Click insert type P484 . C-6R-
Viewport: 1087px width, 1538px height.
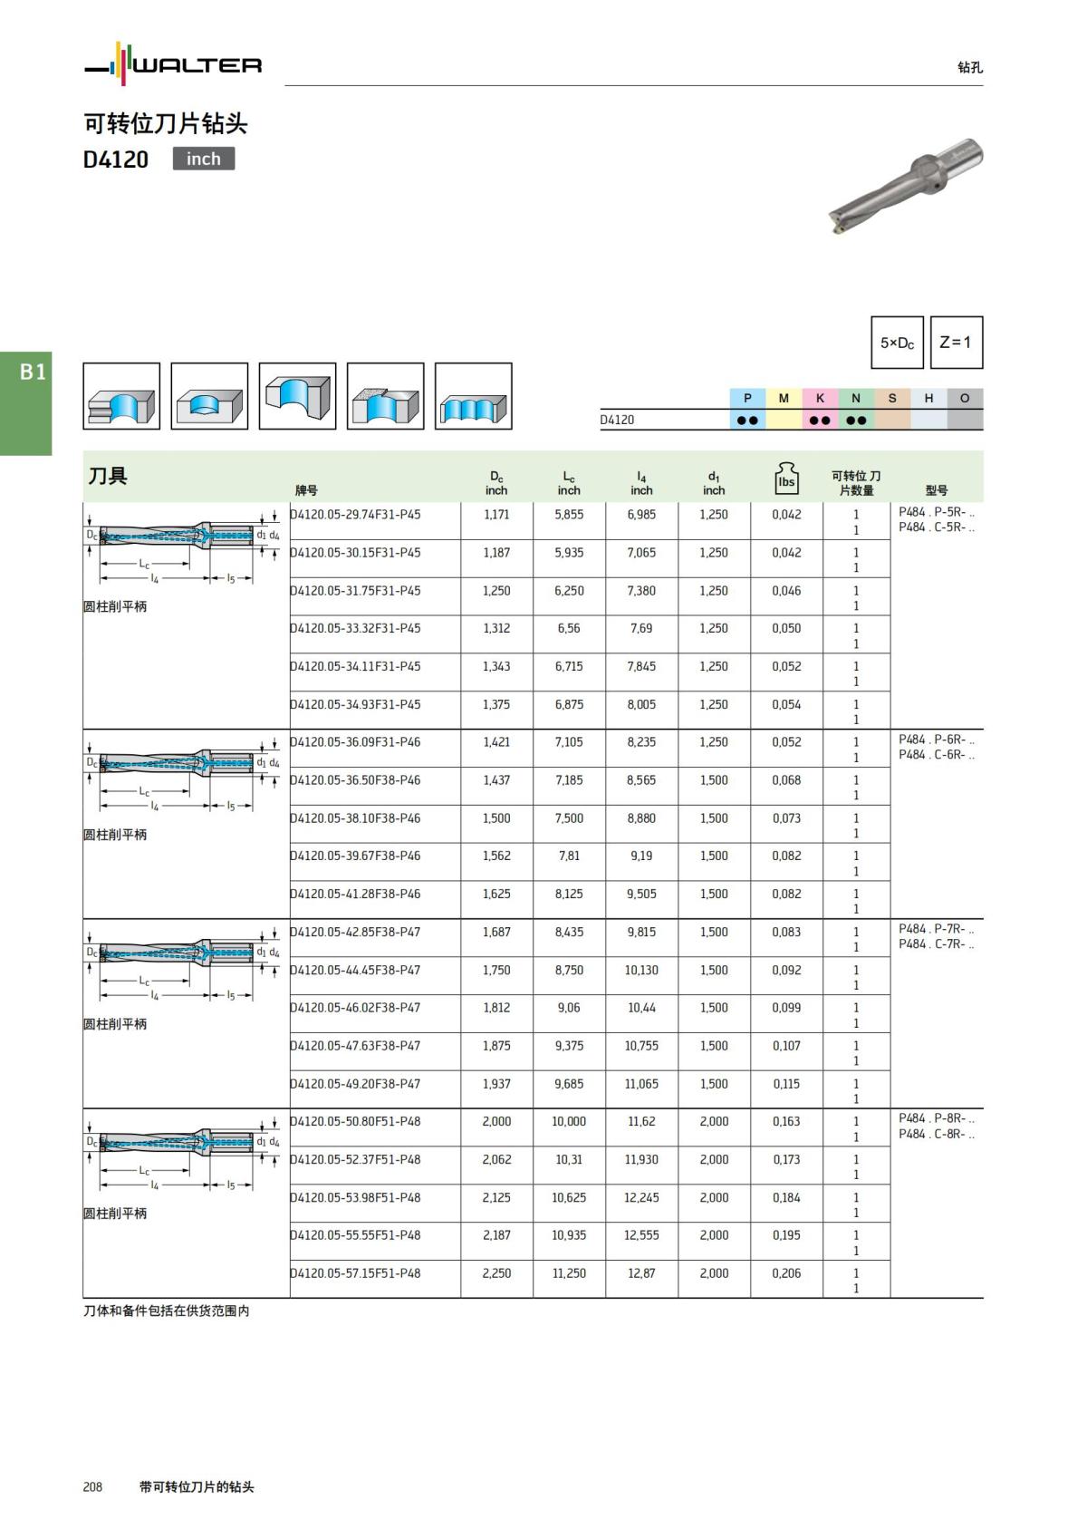937,755
